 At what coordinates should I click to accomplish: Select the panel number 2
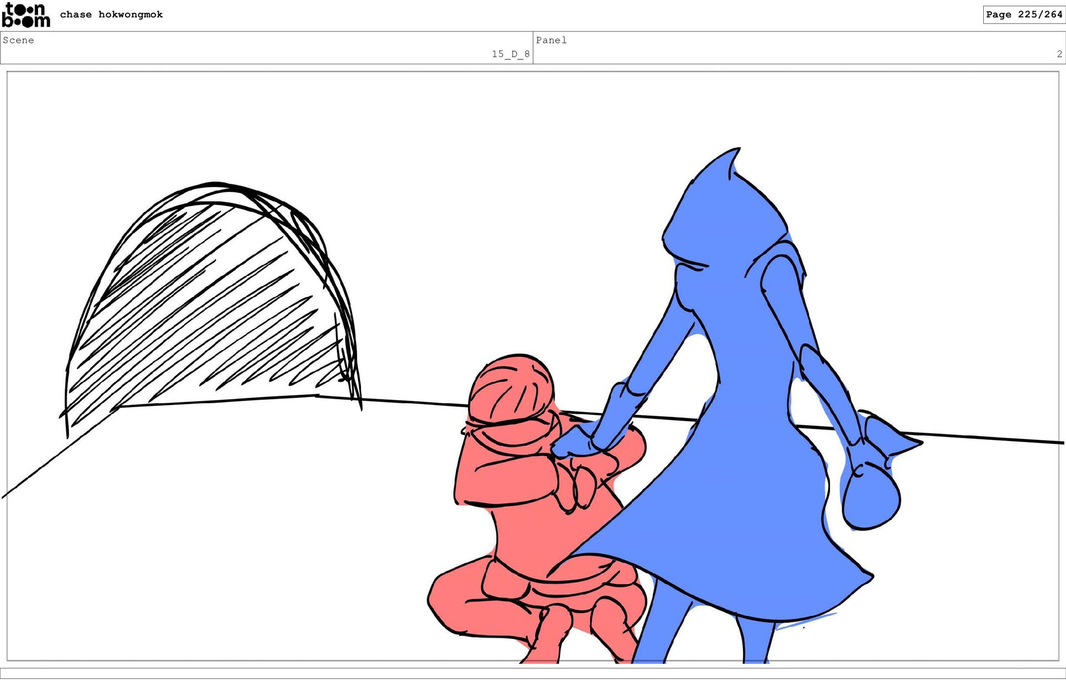1059,54
